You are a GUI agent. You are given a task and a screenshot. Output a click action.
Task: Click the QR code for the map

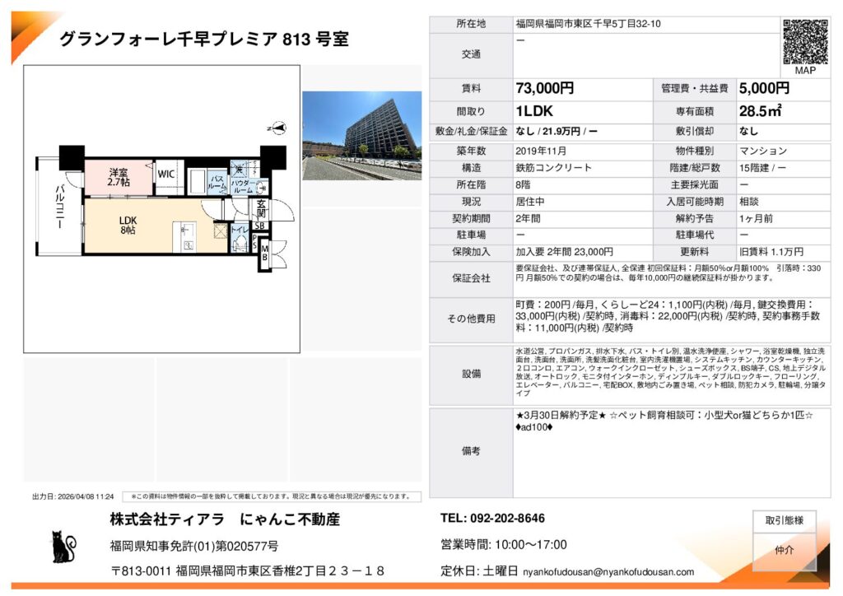pyautogui.click(x=804, y=42)
